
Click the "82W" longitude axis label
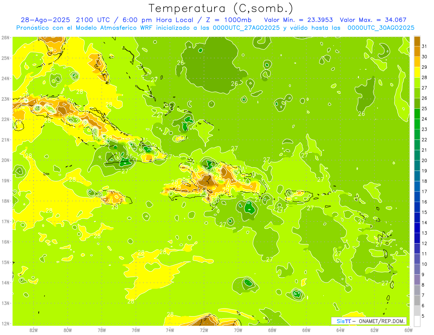click(33, 330)
